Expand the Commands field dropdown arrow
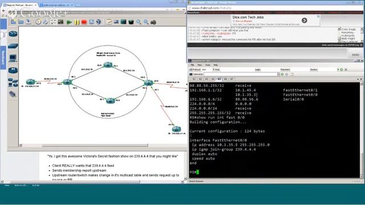 pyautogui.click(x=278, y=75)
